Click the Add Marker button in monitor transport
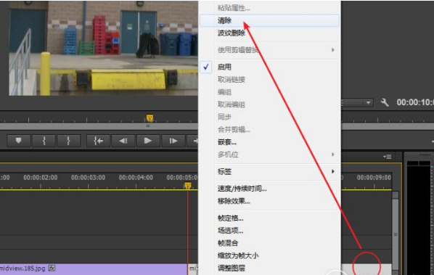 [x=19, y=141]
